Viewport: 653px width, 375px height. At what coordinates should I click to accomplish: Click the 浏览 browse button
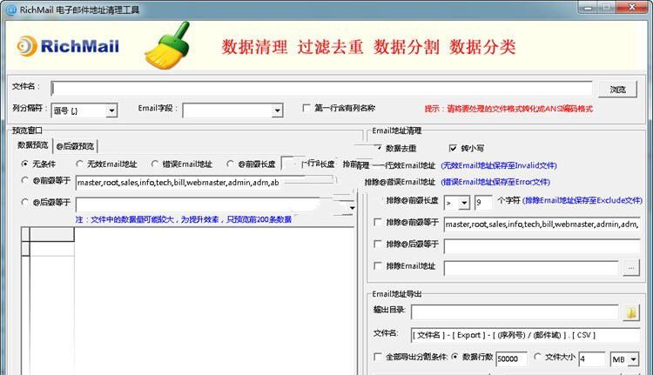617,90
